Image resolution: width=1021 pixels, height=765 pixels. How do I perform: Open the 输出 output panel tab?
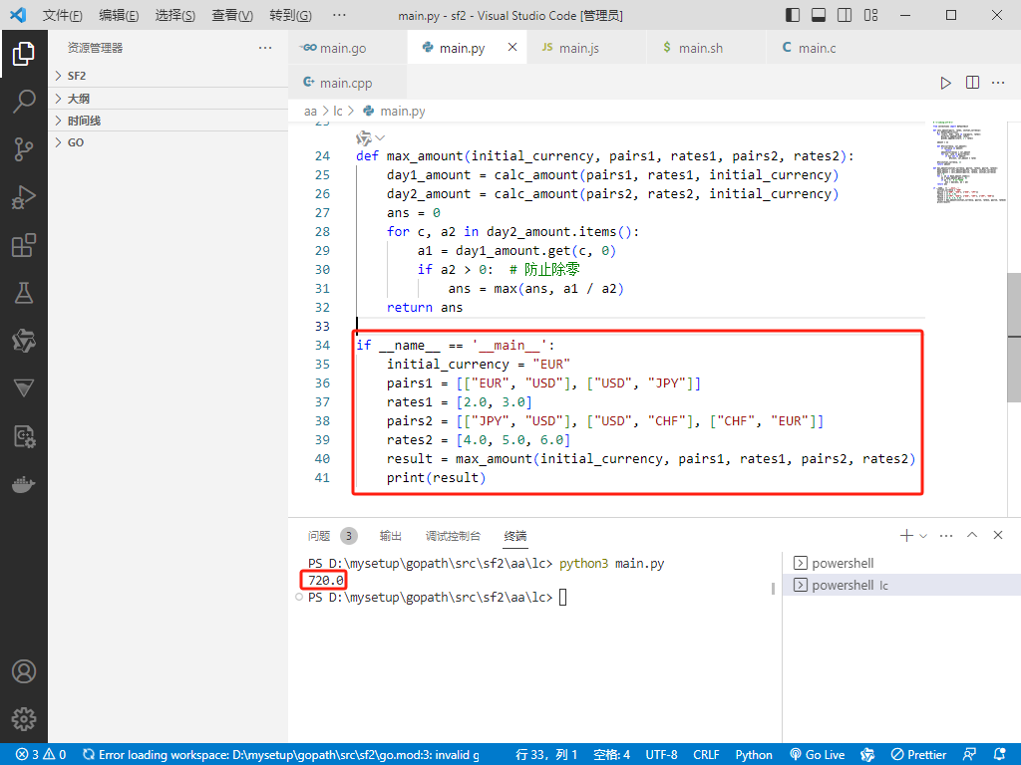click(x=390, y=535)
